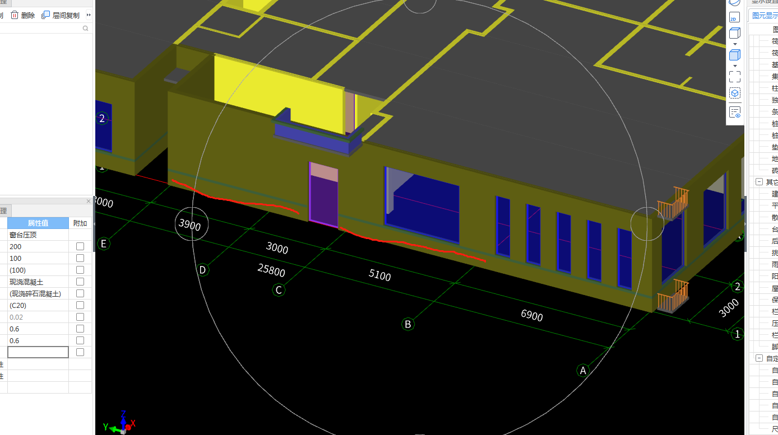Click the axis label A bubble

point(583,370)
